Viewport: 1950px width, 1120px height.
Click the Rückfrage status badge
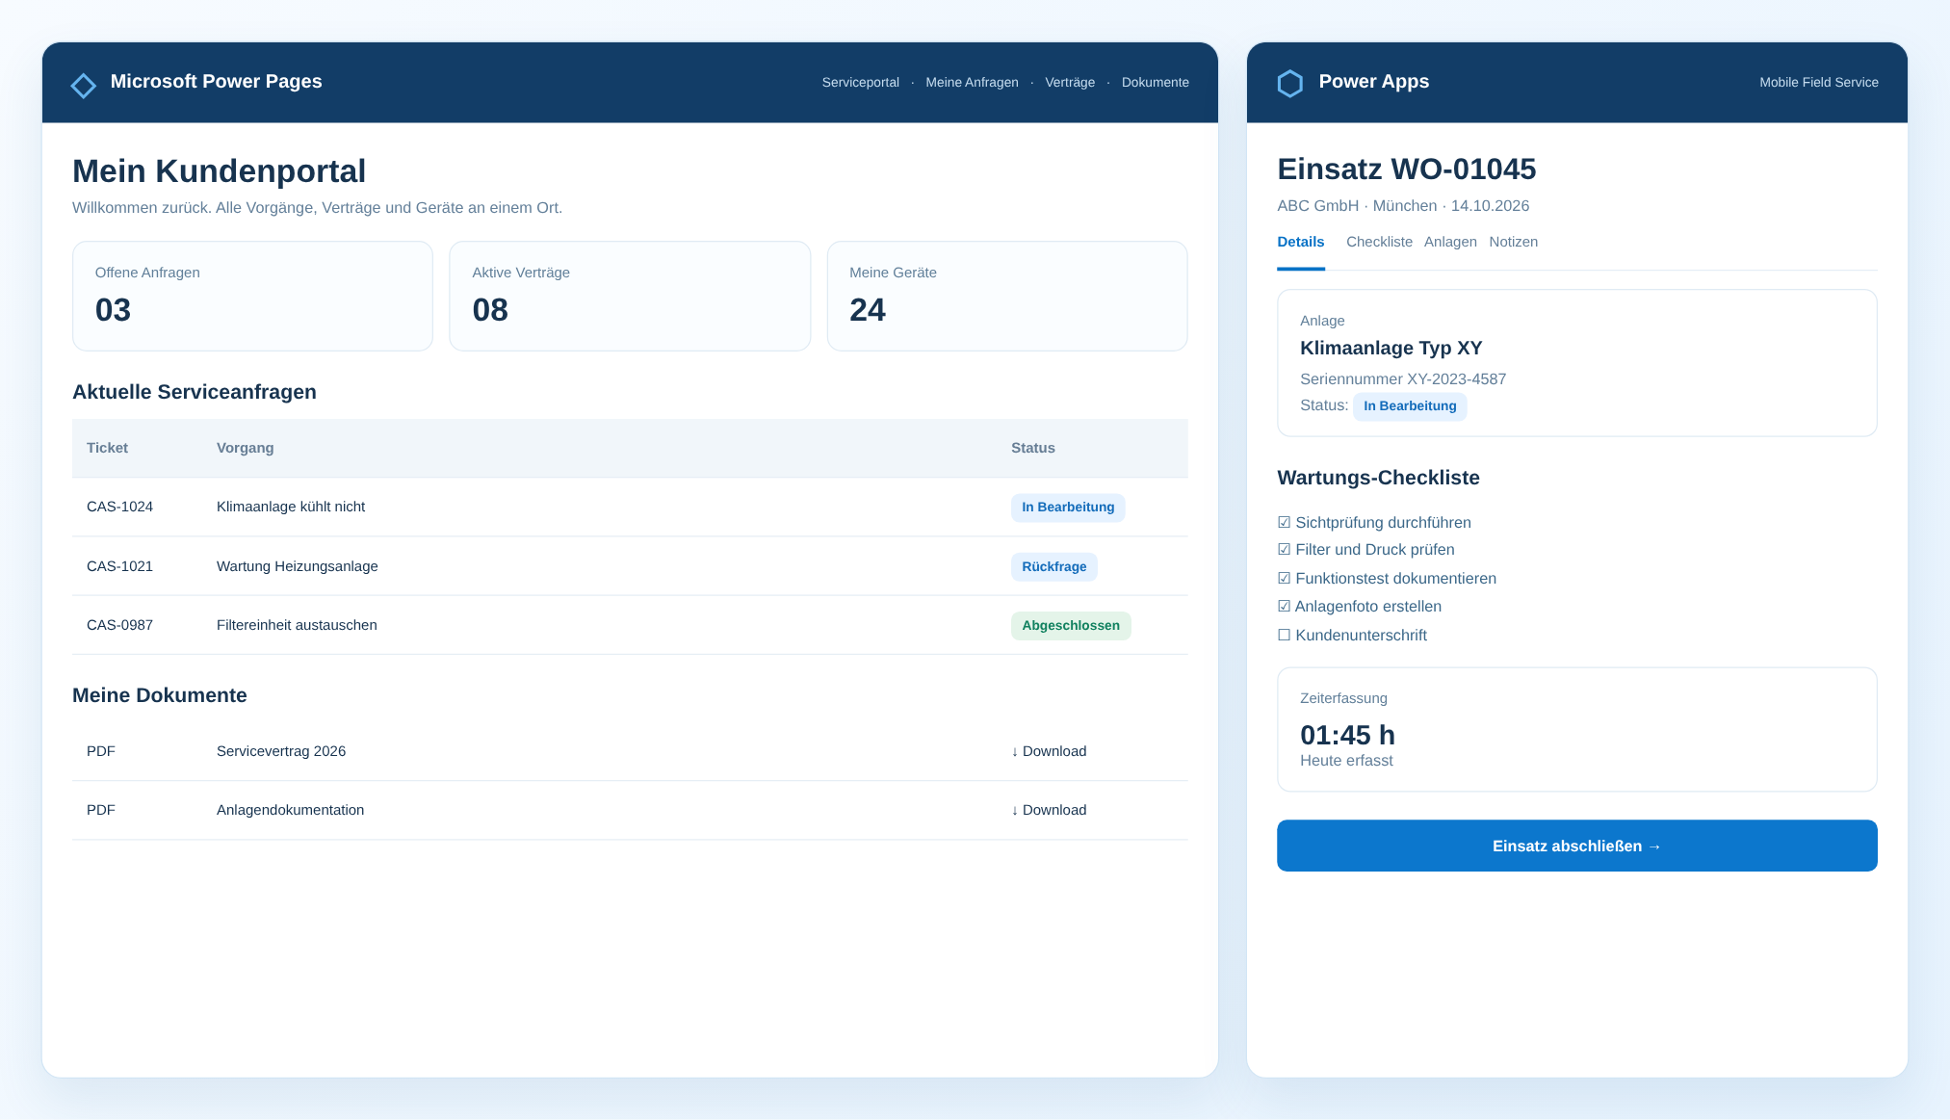(1053, 566)
